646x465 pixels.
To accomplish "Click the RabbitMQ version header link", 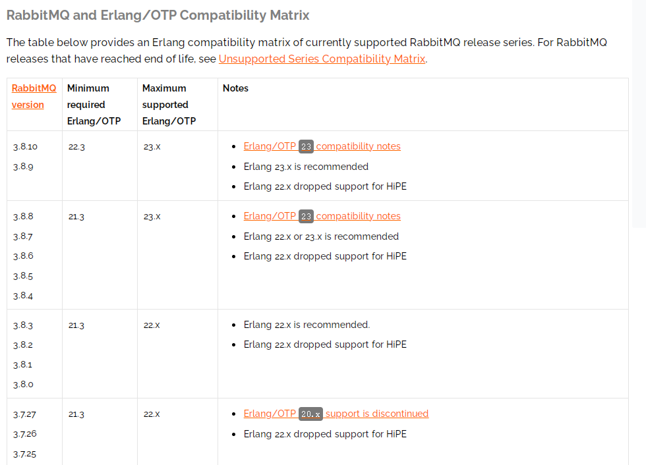I will pos(34,96).
